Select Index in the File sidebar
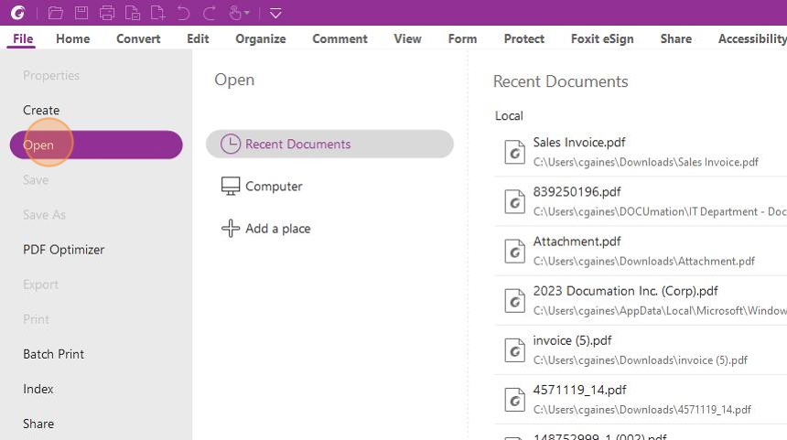 pos(38,389)
